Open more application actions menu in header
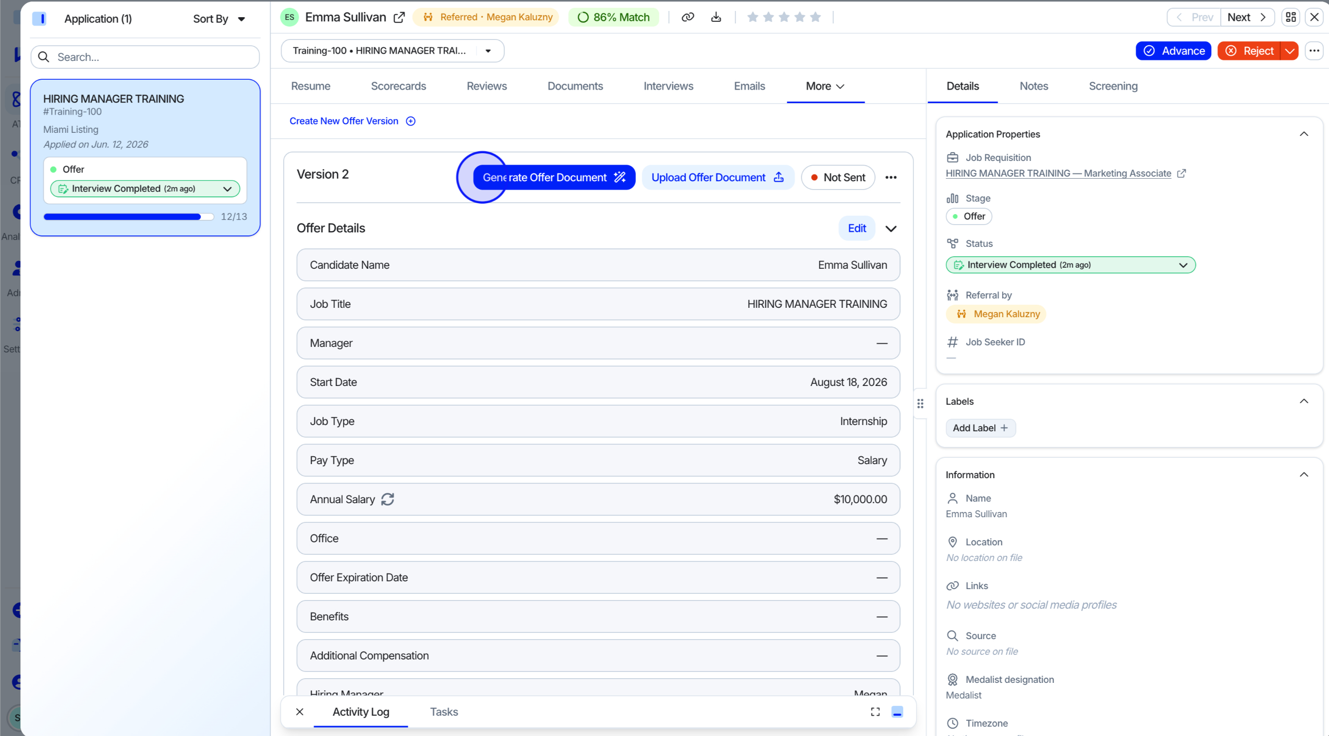 tap(1314, 51)
